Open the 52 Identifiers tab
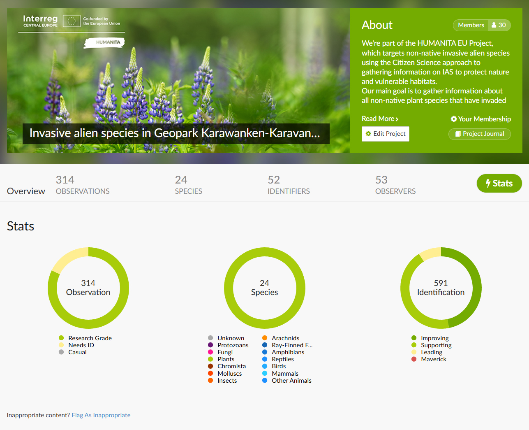 pyautogui.click(x=289, y=185)
